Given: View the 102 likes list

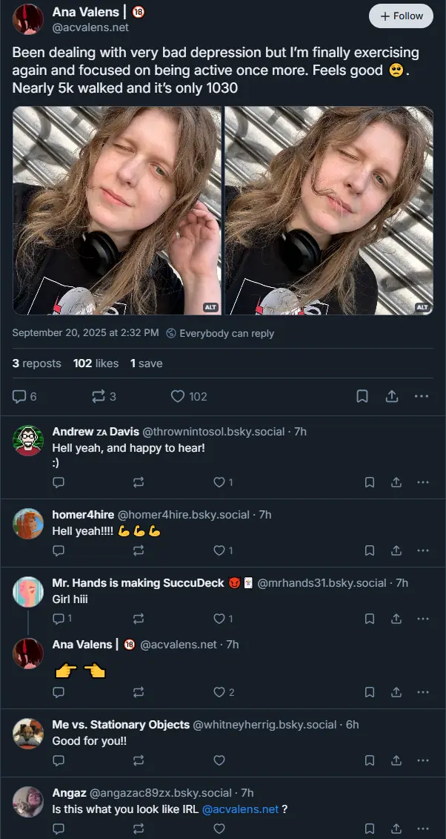Looking at the screenshot, I should tap(96, 363).
